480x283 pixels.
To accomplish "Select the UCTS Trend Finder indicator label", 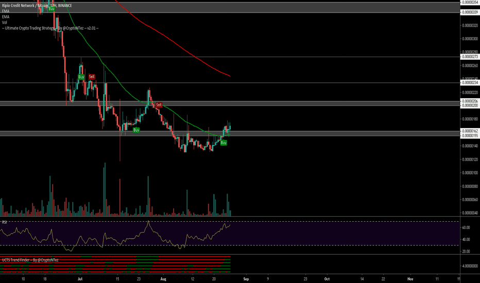I will pyautogui.click(x=30, y=260).
